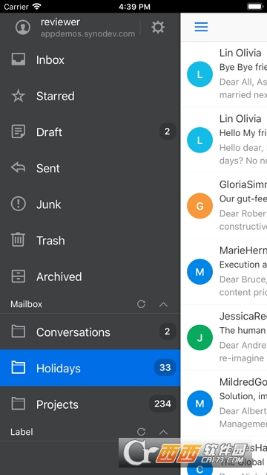Tap the Projects count badge 234

click(x=162, y=404)
